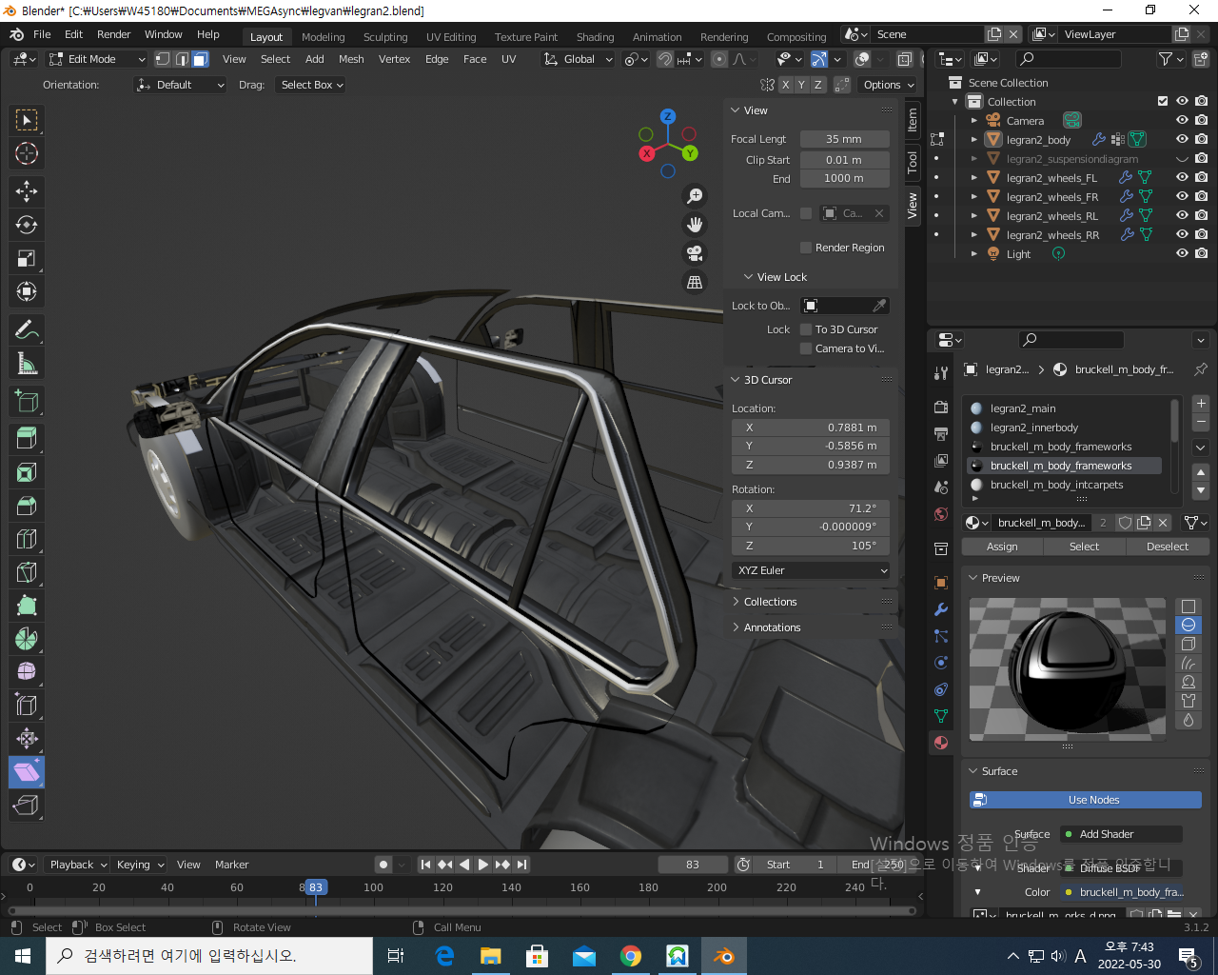The width and height of the screenshot is (1218, 975).
Task: Activate the Annotate pencil tool
Action: click(27, 330)
